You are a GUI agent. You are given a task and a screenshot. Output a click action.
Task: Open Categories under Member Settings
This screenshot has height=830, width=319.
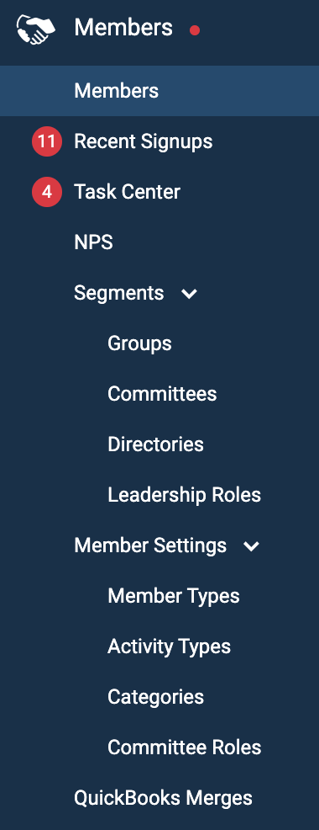click(x=156, y=697)
